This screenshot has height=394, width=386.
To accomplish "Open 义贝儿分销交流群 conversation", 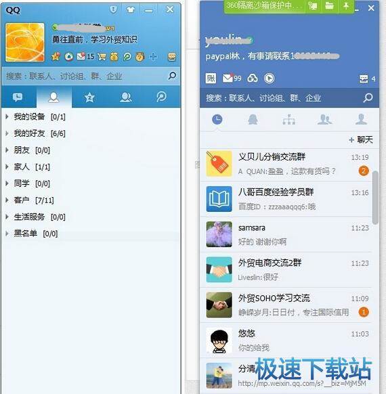I will (x=286, y=164).
